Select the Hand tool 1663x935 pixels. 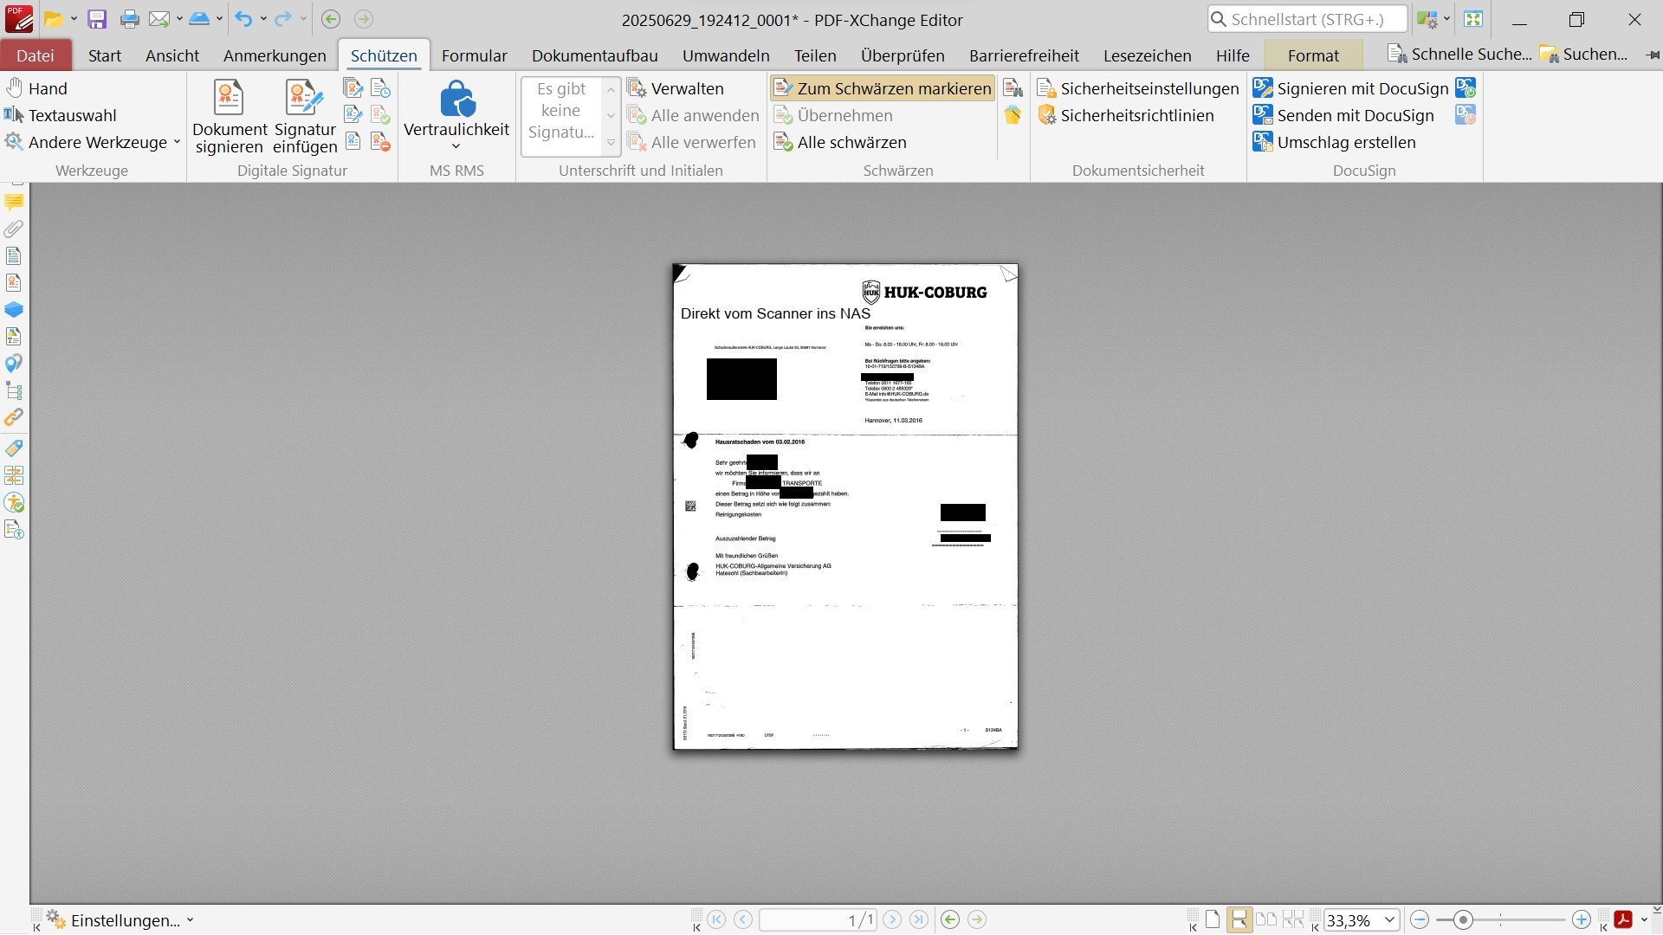coord(36,88)
